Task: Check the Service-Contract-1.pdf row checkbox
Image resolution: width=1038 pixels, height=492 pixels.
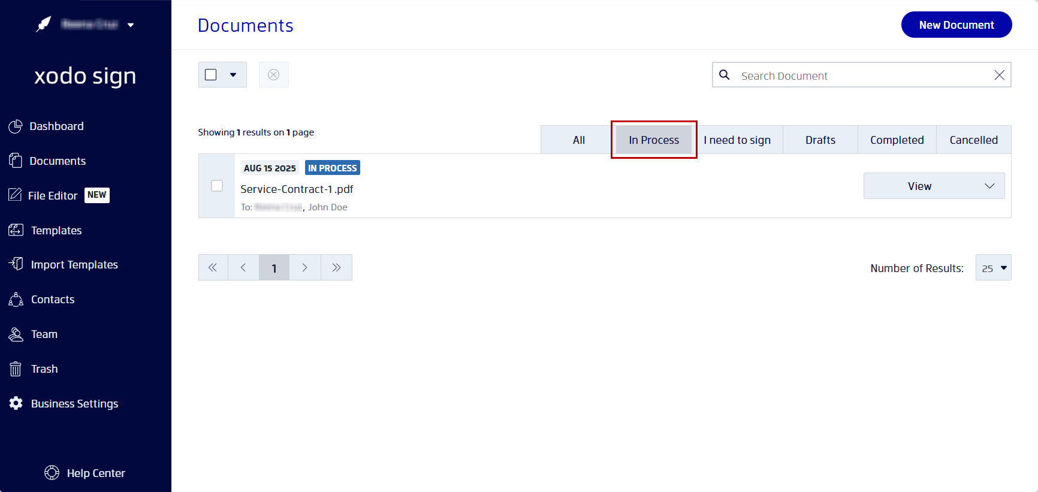Action: 217,186
